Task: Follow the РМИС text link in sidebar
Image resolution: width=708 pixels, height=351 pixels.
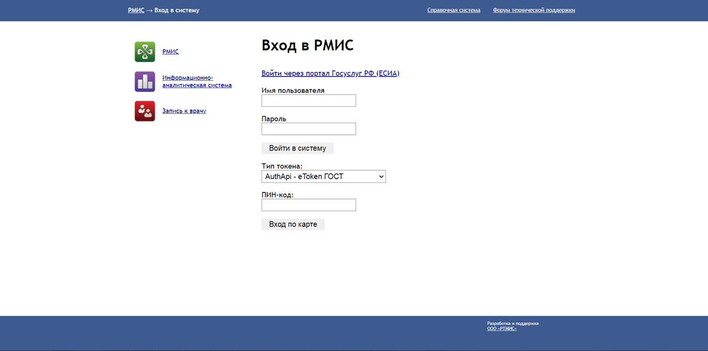Action: [x=170, y=52]
